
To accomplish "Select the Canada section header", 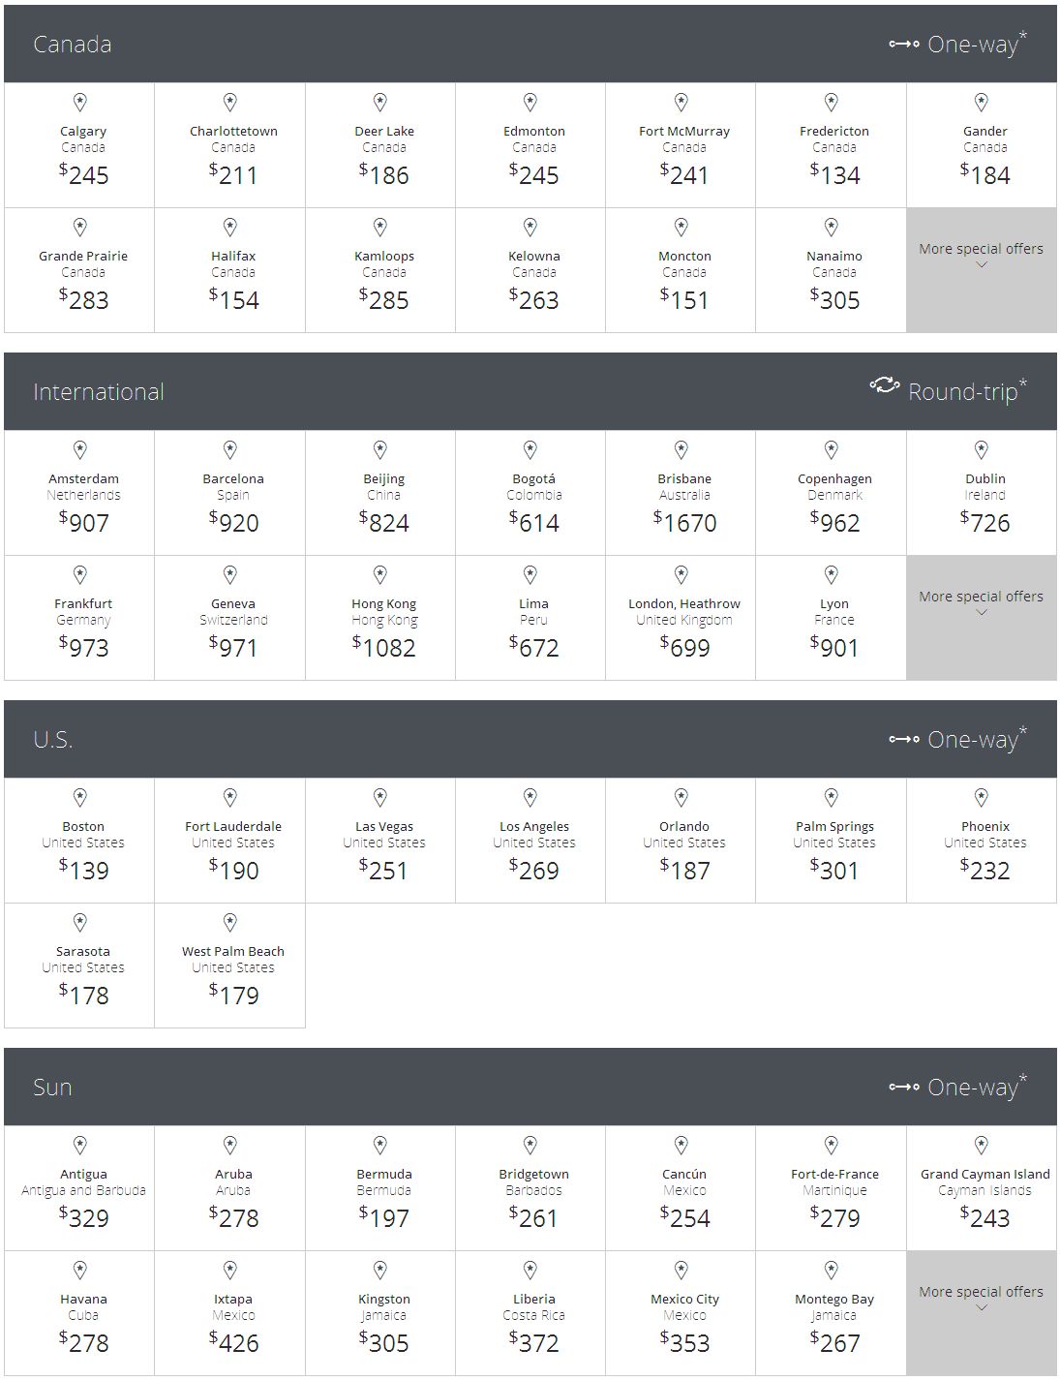I will pyautogui.click(x=73, y=45).
